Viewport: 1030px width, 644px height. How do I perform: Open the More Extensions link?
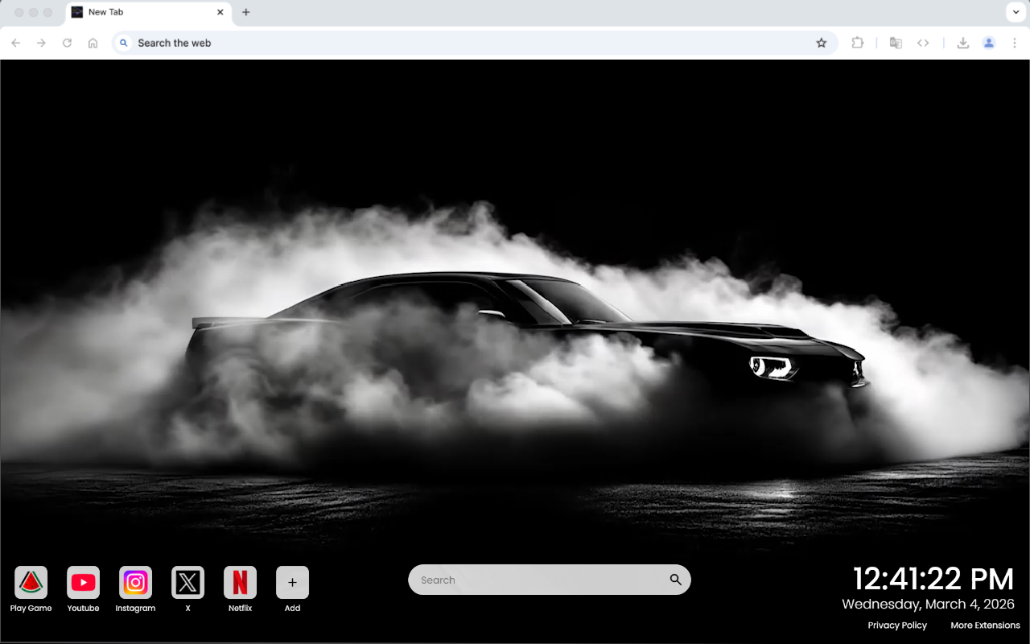coord(985,625)
